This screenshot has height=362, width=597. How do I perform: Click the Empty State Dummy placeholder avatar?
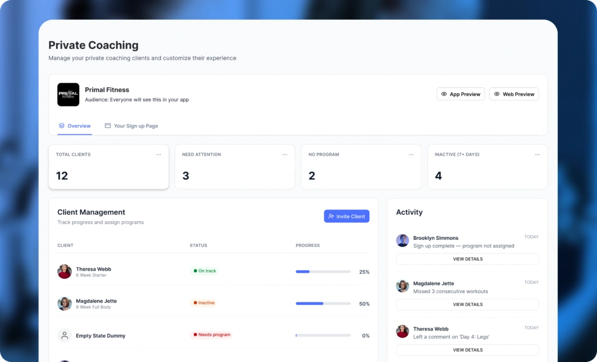[64, 335]
